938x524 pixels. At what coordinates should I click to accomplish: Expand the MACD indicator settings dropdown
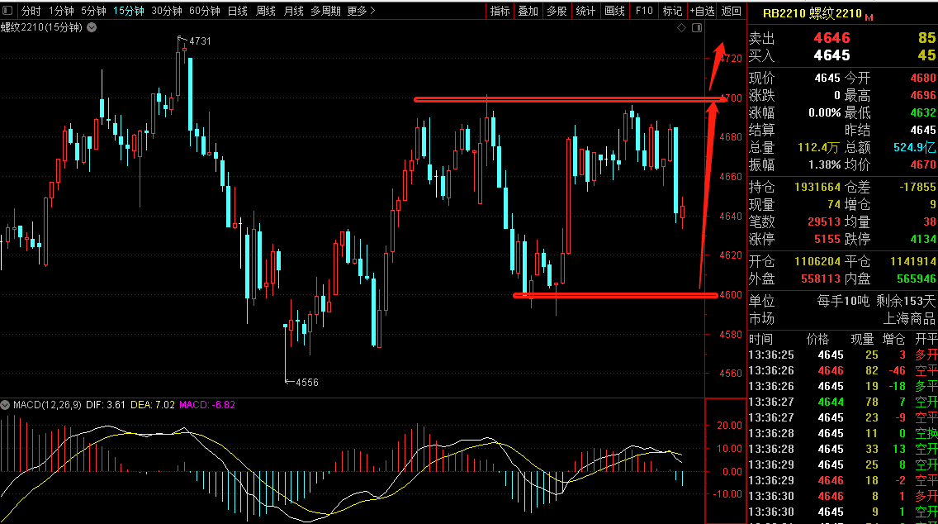coord(5,405)
